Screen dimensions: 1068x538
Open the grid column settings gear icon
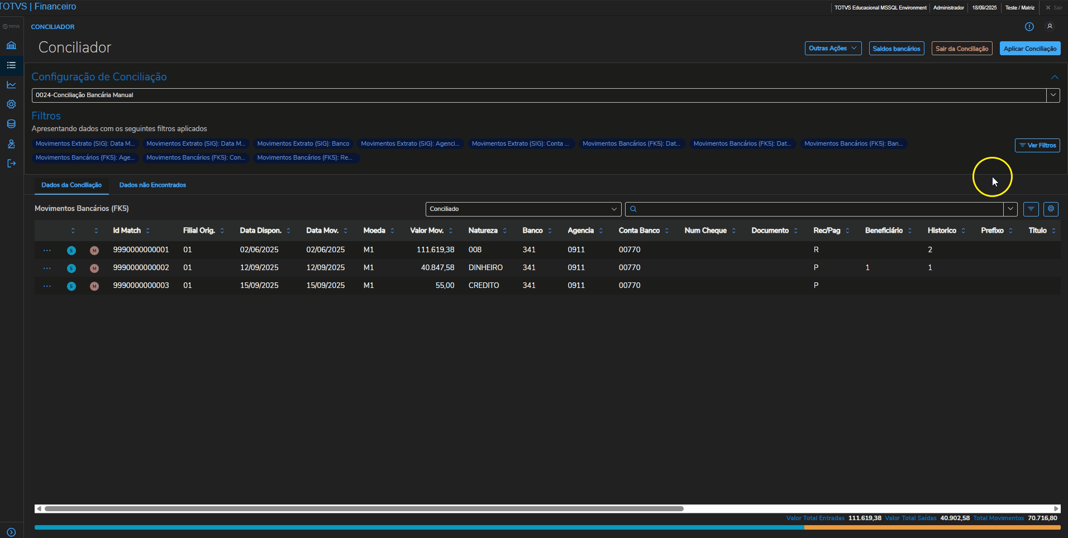(x=1051, y=209)
